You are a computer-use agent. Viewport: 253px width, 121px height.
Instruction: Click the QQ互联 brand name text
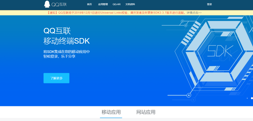coord(59,4)
